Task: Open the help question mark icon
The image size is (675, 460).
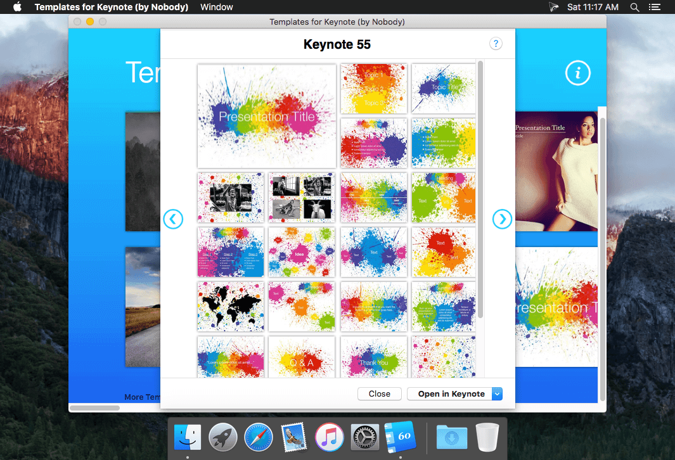Action: tap(496, 44)
